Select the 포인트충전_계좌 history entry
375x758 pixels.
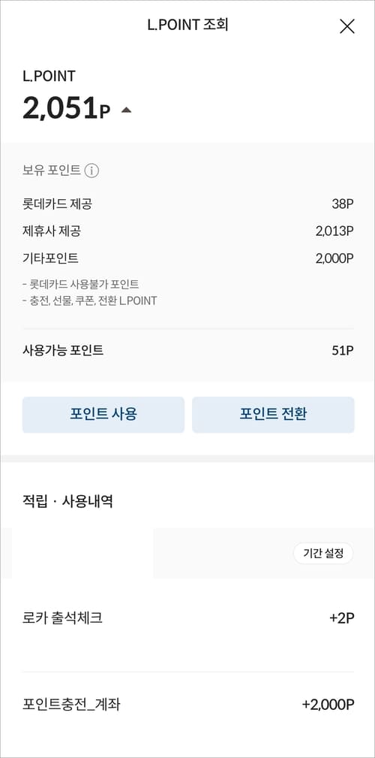coord(188,705)
